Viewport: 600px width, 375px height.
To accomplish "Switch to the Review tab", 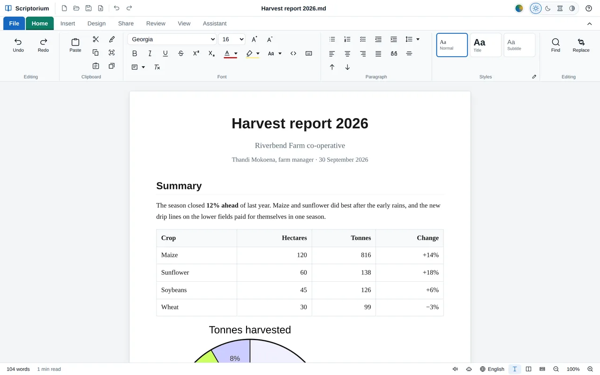I will click(x=156, y=23).
